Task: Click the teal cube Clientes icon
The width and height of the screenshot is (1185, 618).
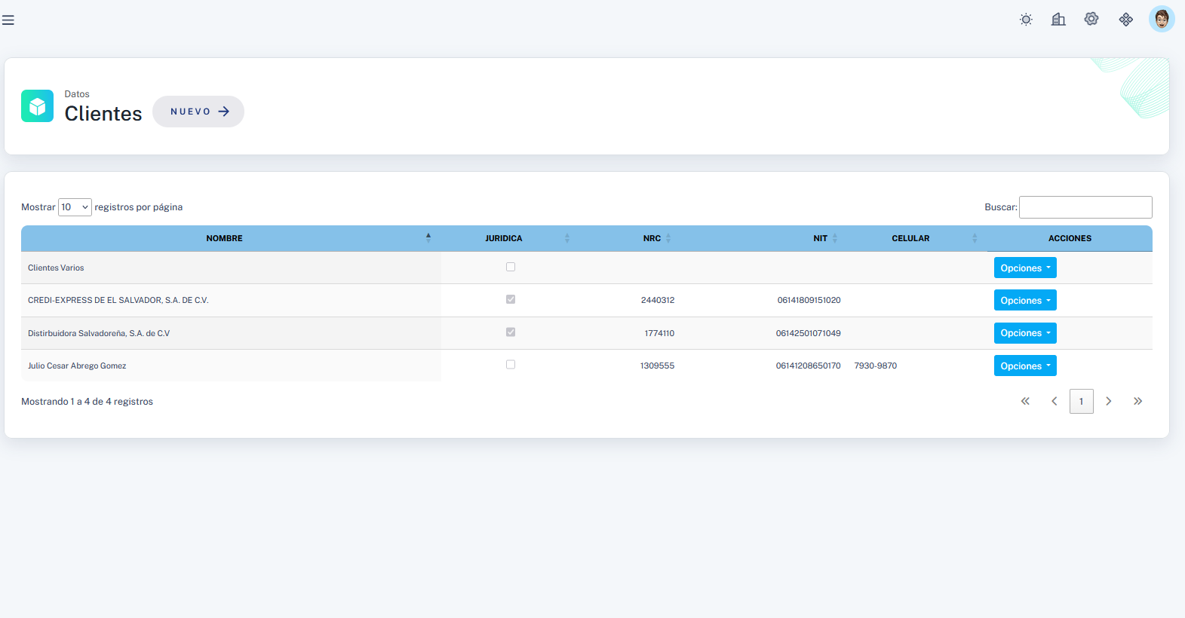Action: (37, 106)
